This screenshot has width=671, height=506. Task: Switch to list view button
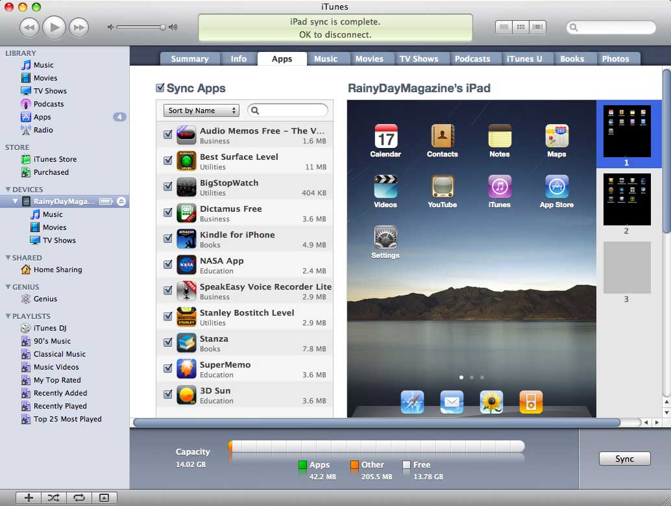504,27
